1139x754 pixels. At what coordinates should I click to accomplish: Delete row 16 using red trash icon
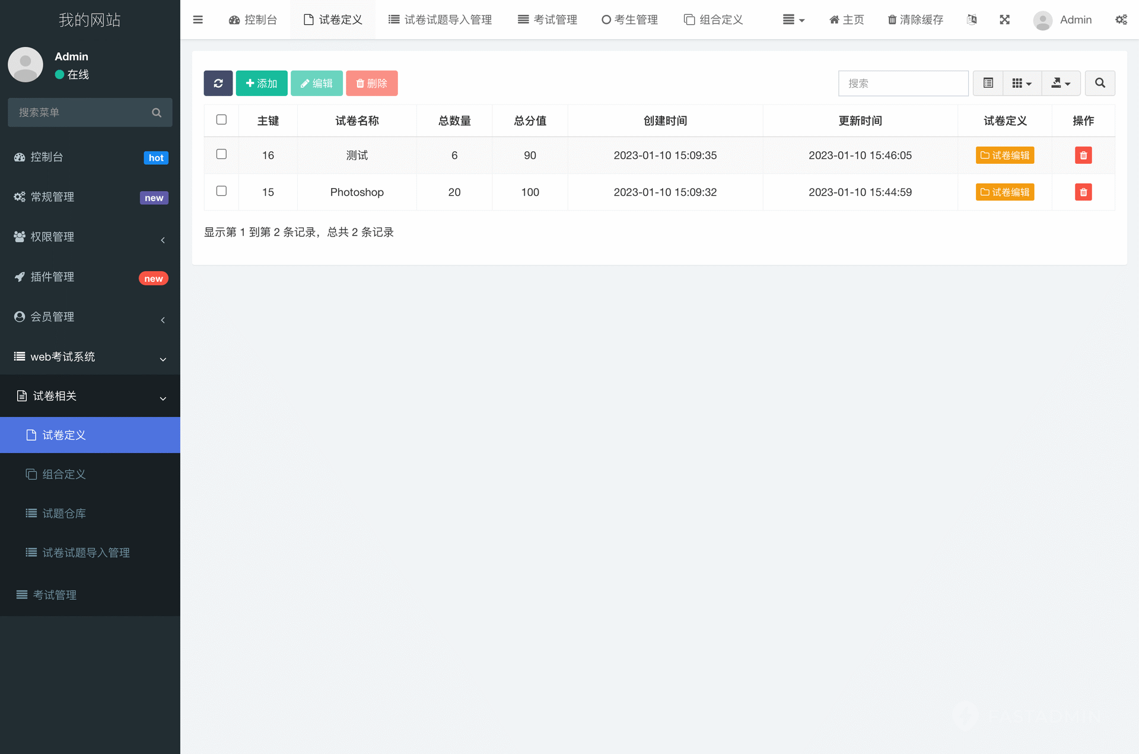(x=1083, y=155)
